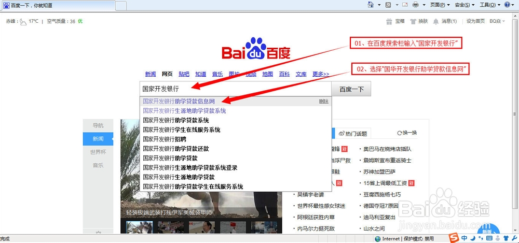
Task: Open the 新闻 link above search box
Action: coord(151,74)
